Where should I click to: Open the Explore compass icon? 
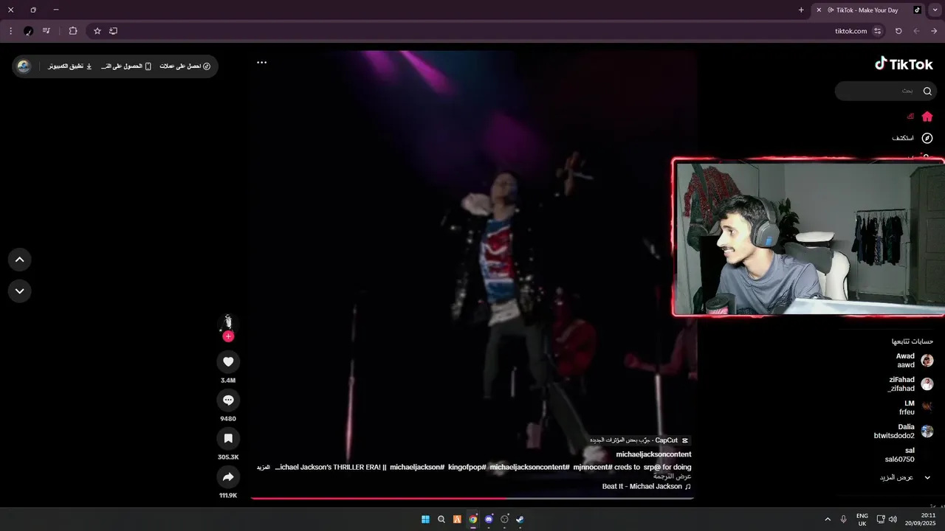point(927,138)
